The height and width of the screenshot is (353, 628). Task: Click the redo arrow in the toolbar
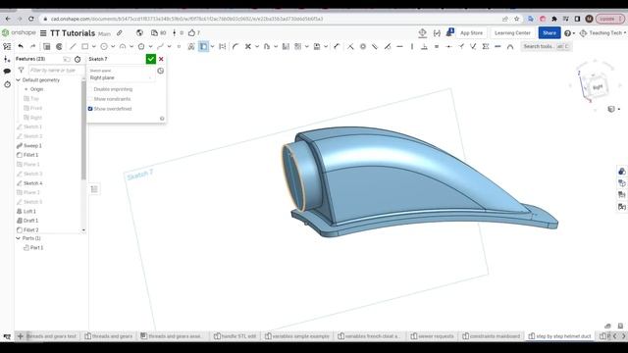click(32, 46)
